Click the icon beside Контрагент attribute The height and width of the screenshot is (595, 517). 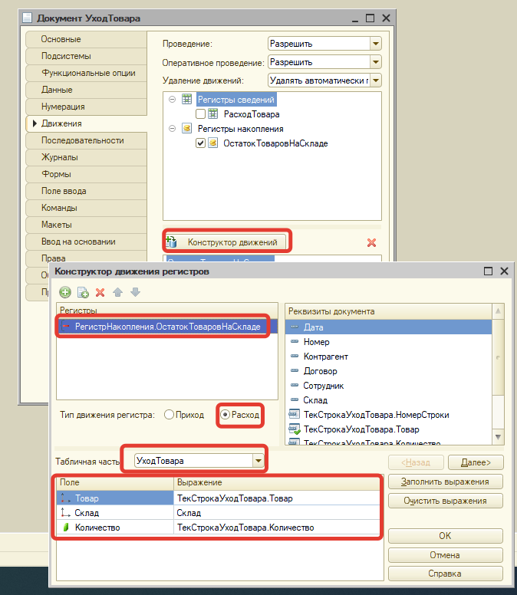295,356
